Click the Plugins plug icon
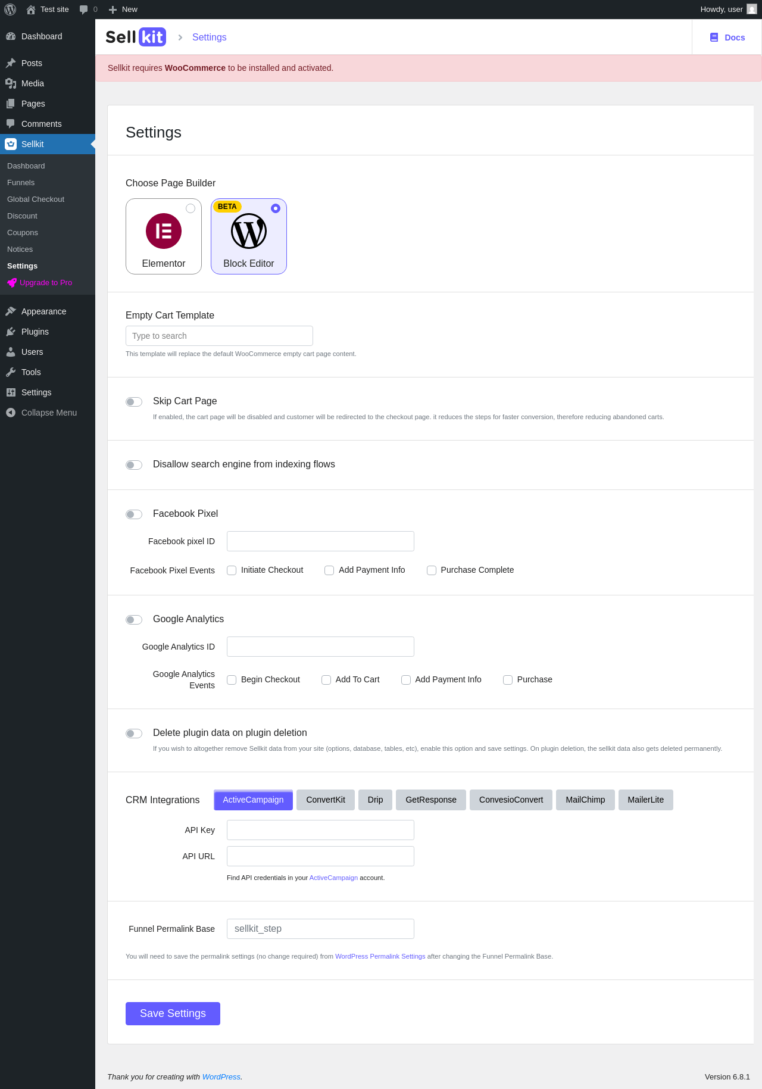The height and width of the screenshot is (1089, 762). [11, 332]
